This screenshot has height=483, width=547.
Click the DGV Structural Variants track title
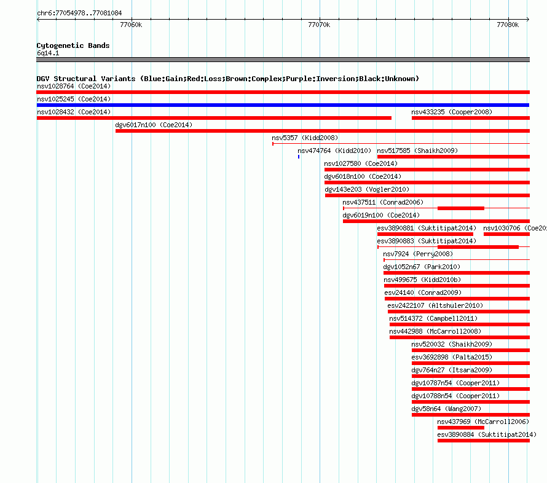[x=228, y=79]
